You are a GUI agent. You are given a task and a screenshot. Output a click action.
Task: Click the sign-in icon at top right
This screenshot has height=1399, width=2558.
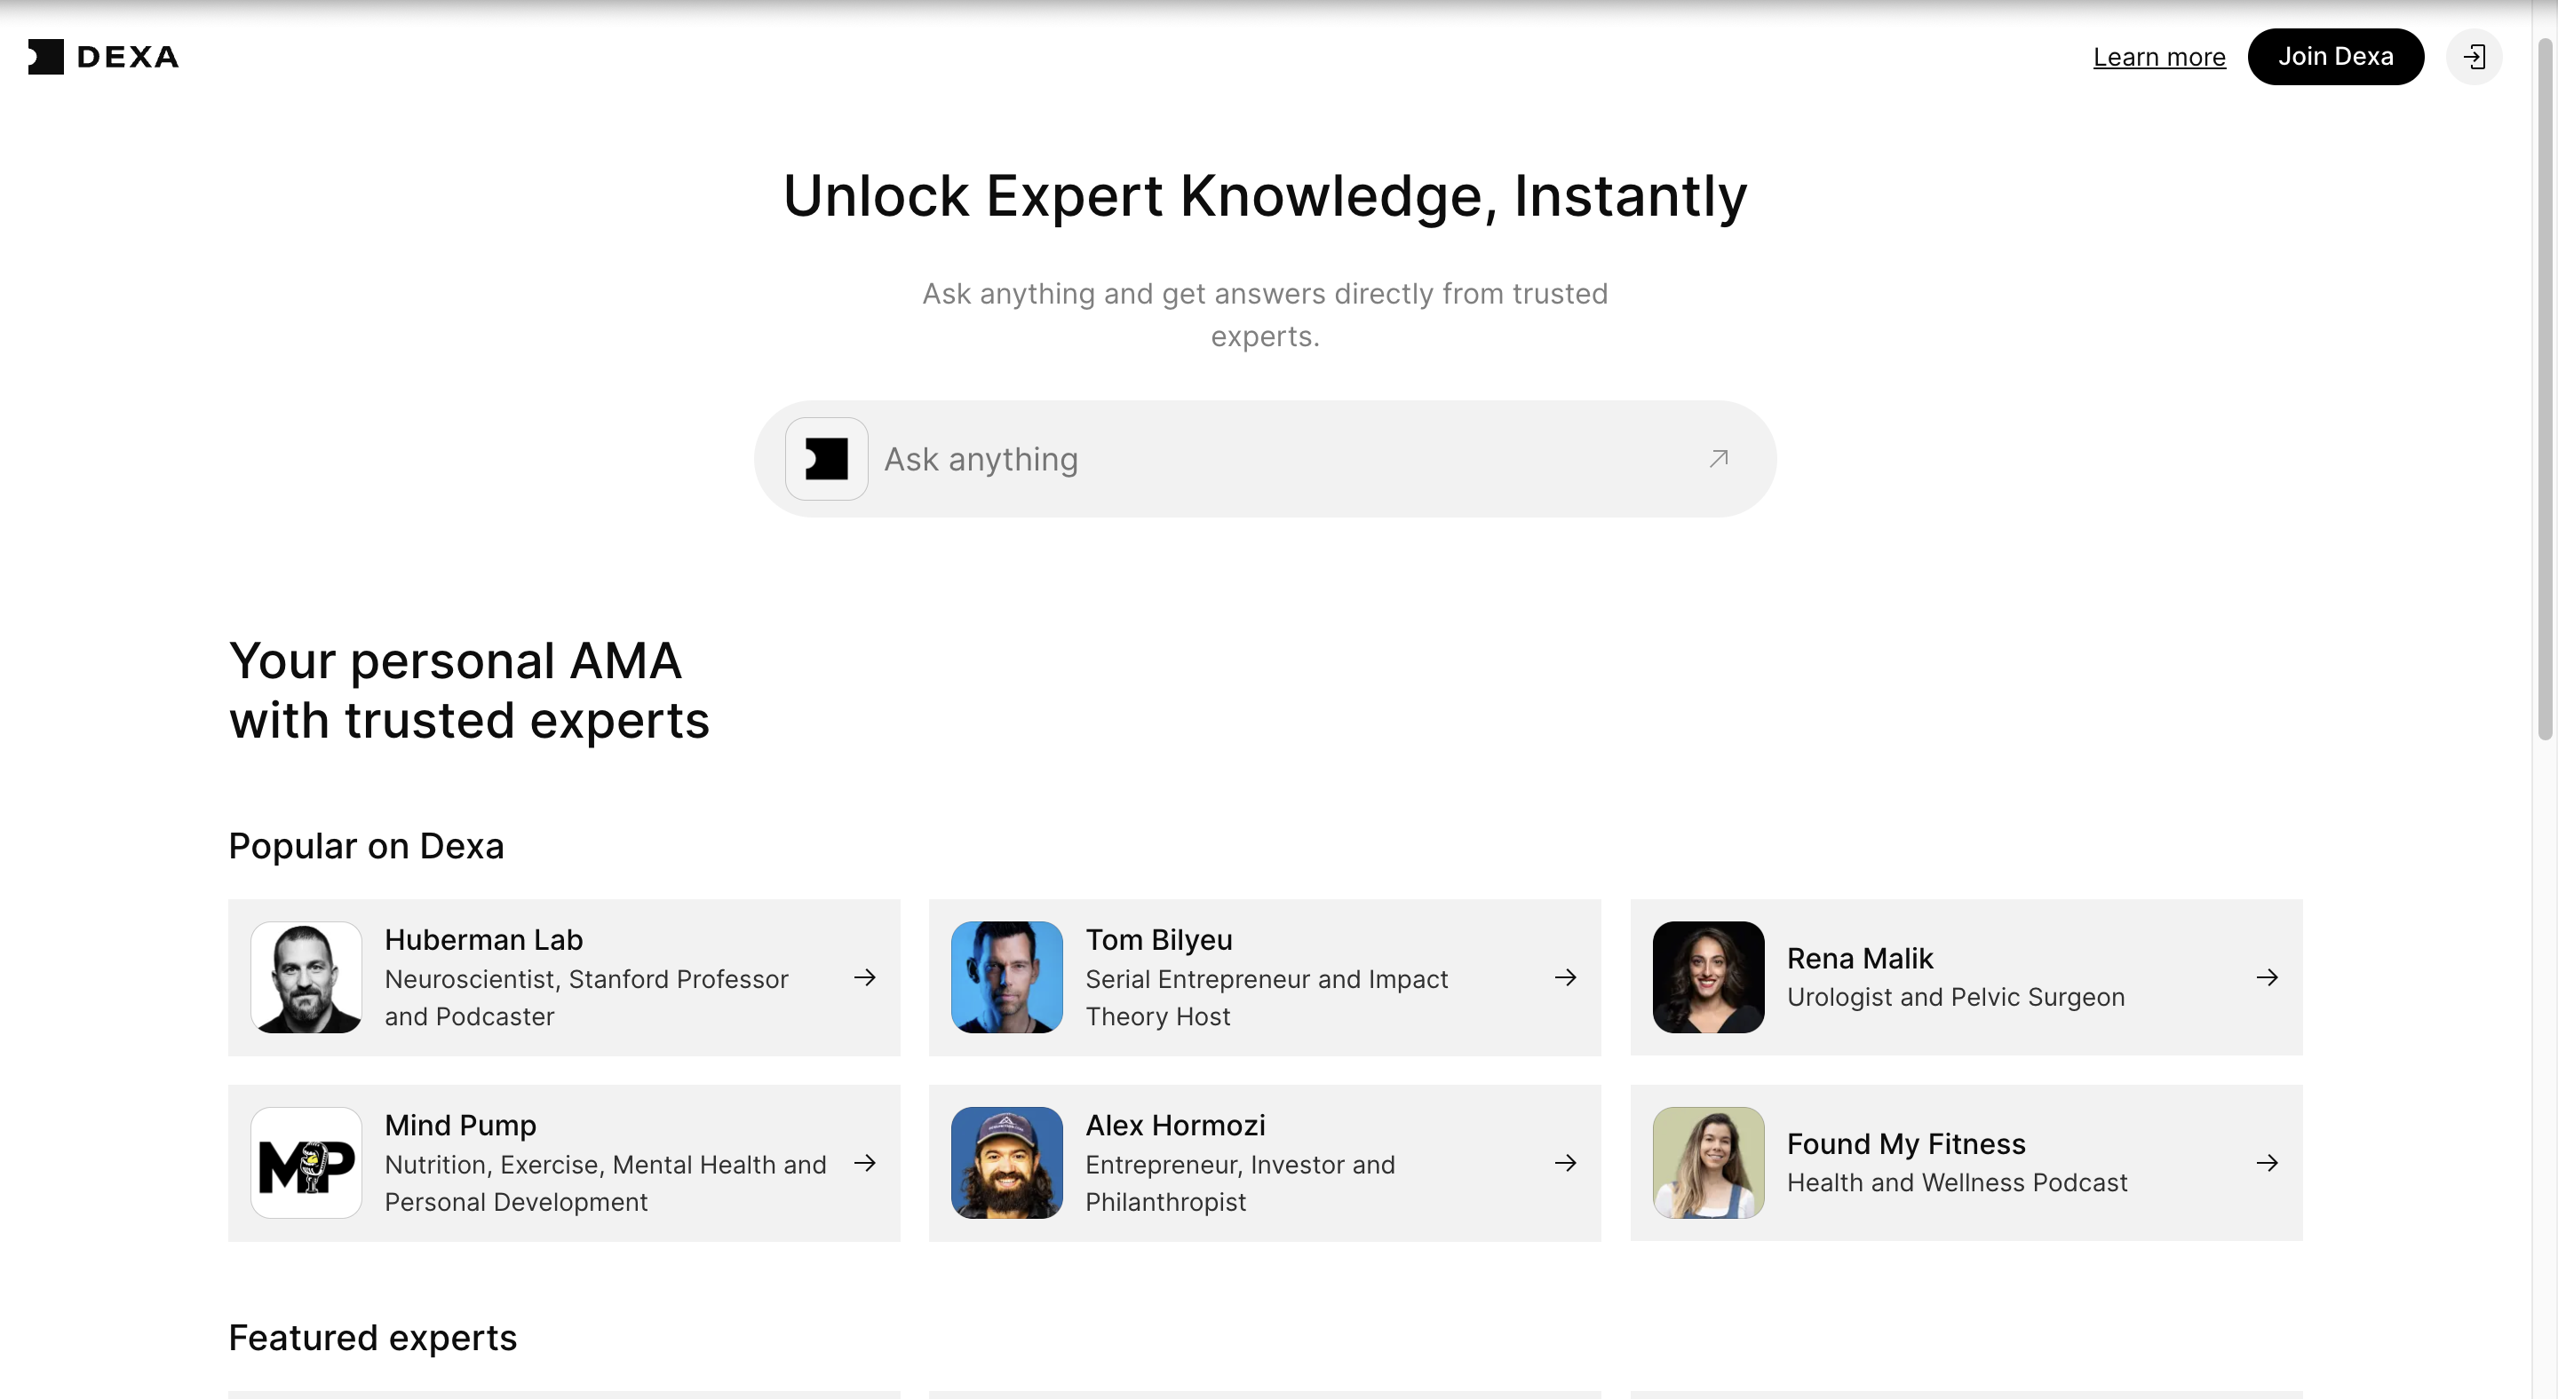[2474, 57]
